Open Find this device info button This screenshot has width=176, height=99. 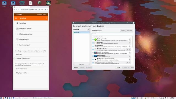130,50
